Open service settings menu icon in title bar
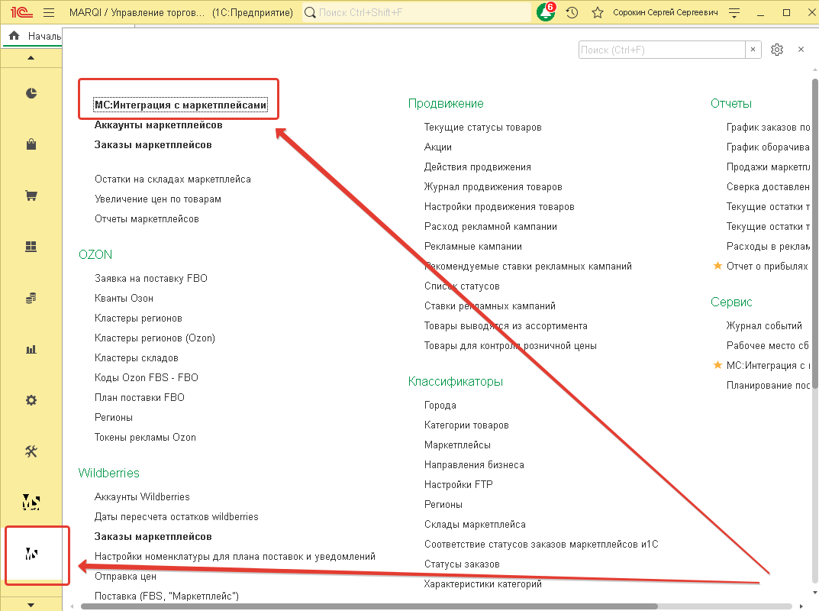The image size is (819, 611). tap(734, 12)
